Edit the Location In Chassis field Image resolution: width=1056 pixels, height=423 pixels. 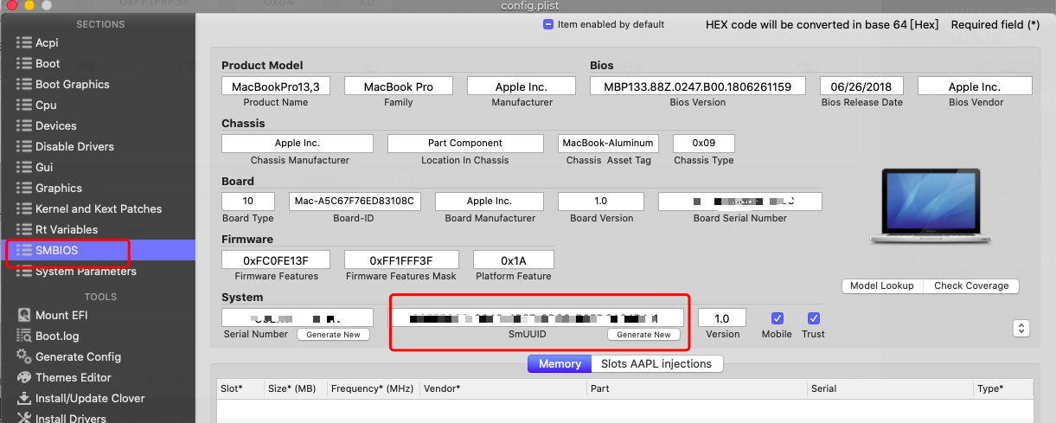465,144
